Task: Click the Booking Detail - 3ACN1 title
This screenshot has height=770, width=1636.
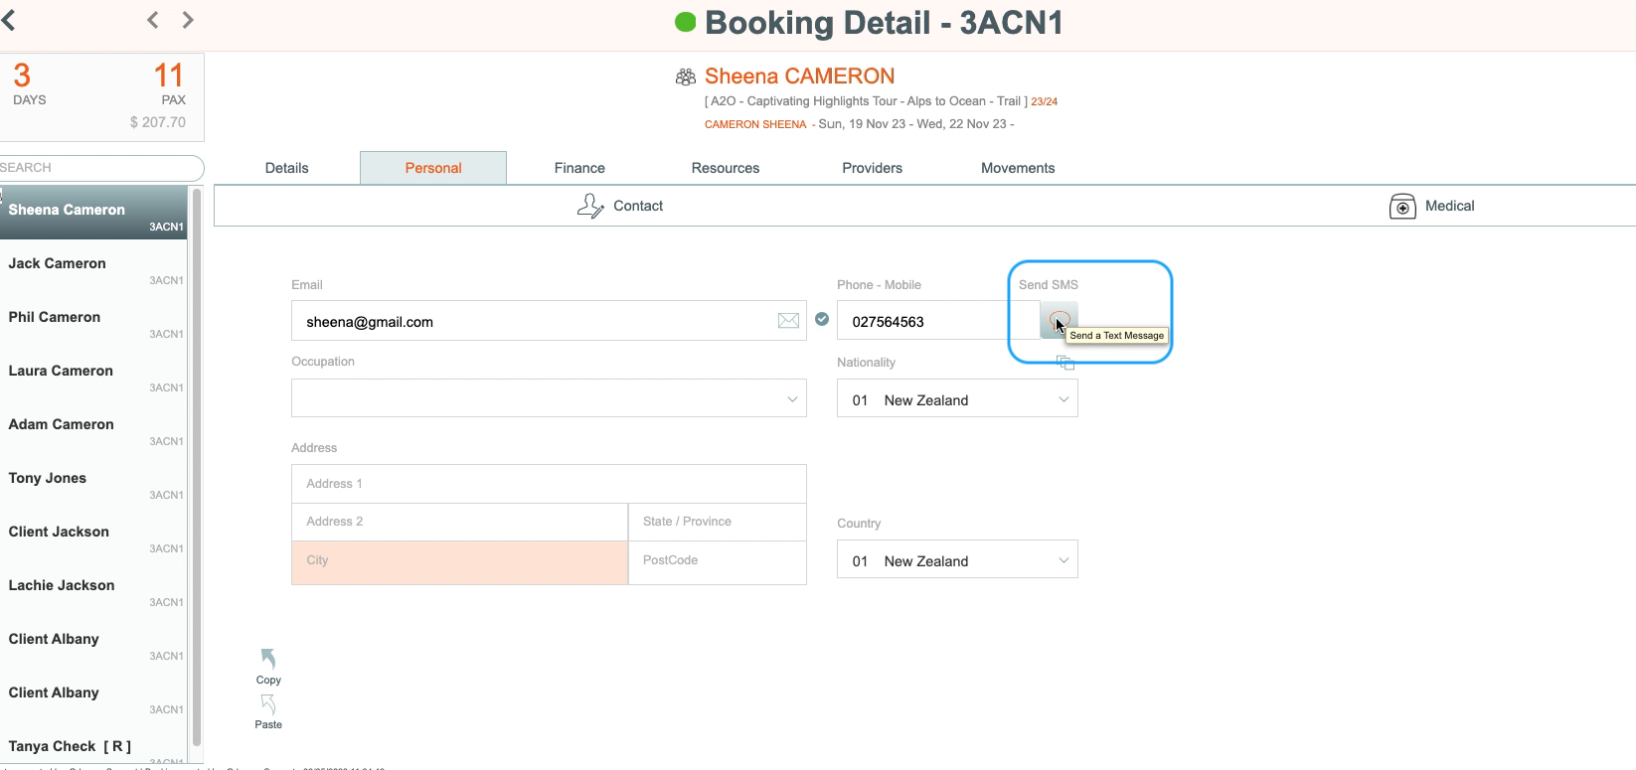Action: (884, 23)
